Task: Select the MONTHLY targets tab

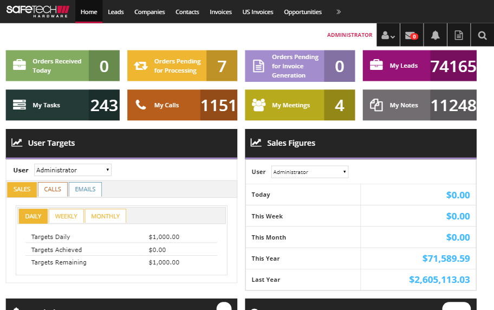Action: click(x=106, y=216)
